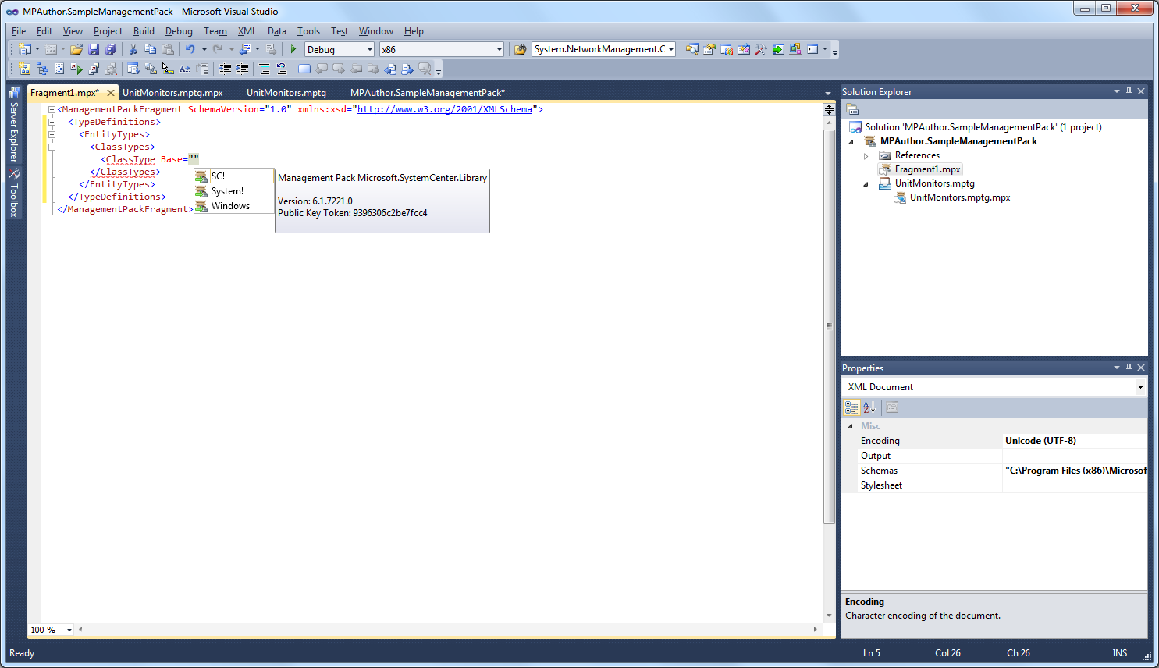Click the Save All toolbar icon
The height and width of the screenshot is (668, 1159).
point(111,49)
